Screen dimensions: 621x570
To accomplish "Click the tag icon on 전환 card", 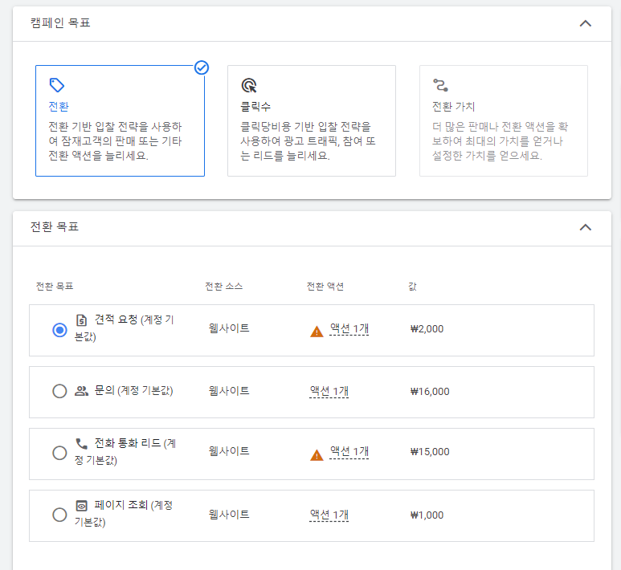I will click(x=56, y=85).
